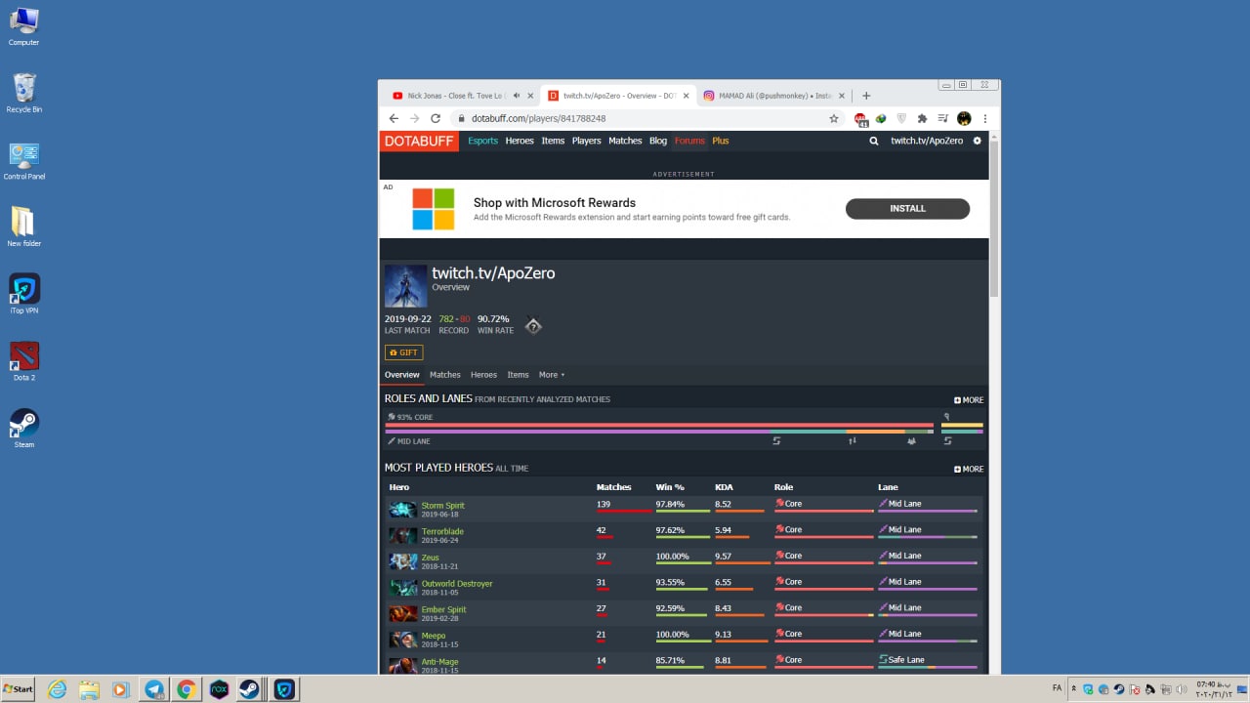
Task: Open the Dota 2 desktop shortcut
Action: pyautogui.click(x=23, y=361)
